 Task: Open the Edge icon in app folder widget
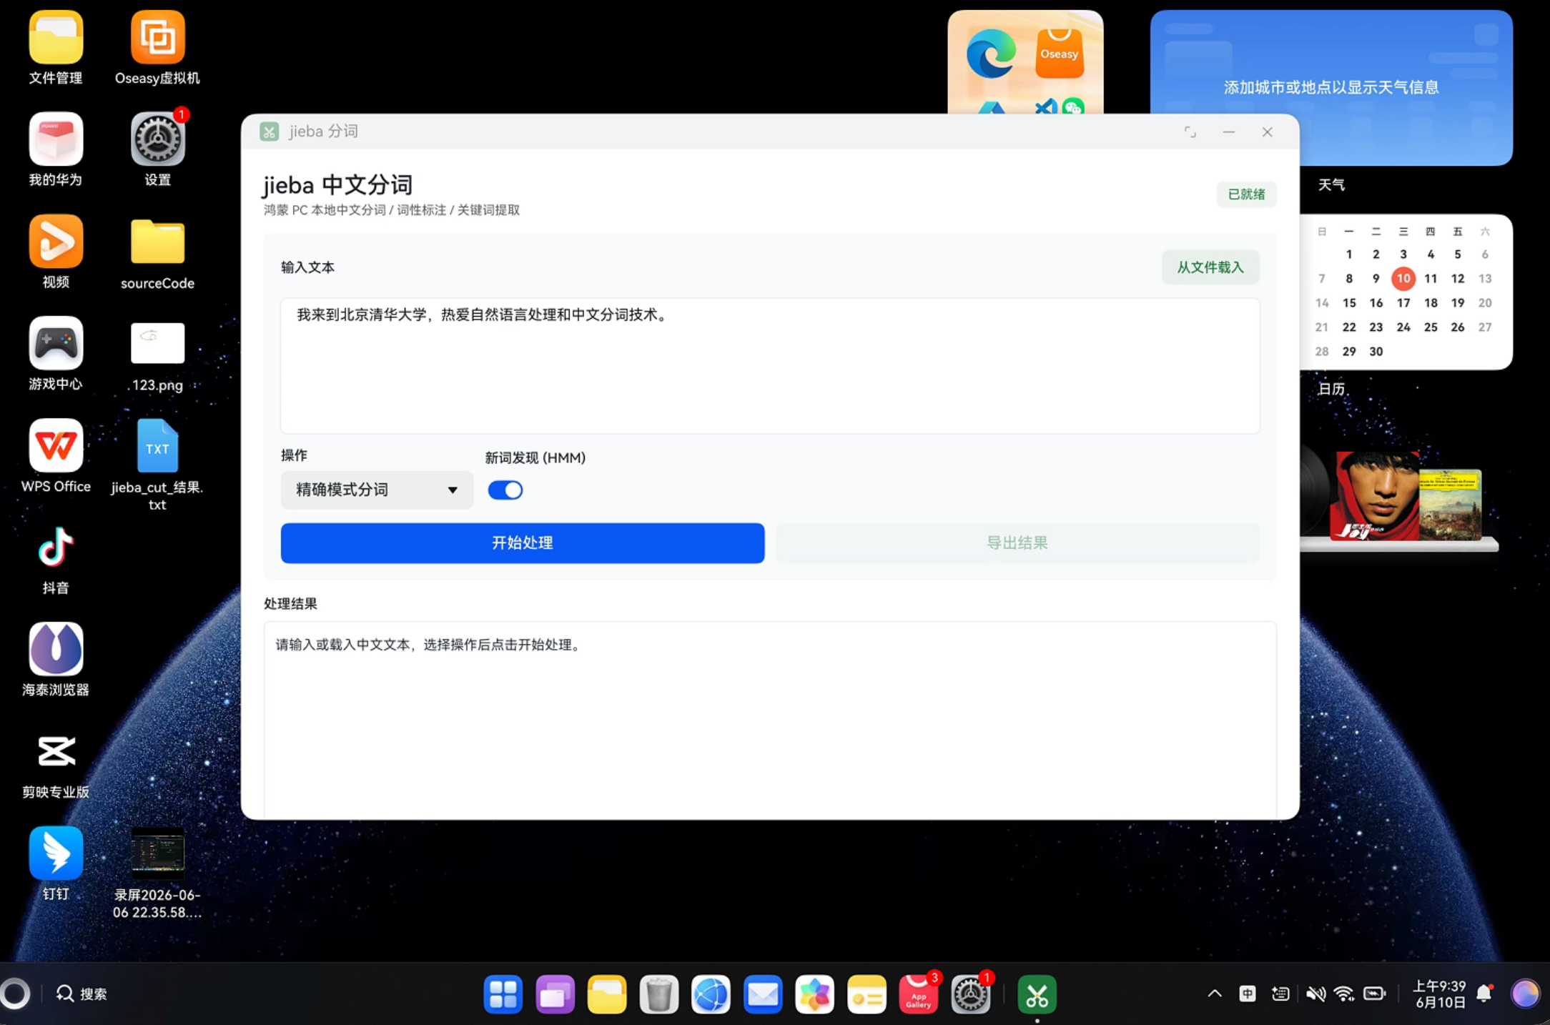click(991, 54)
